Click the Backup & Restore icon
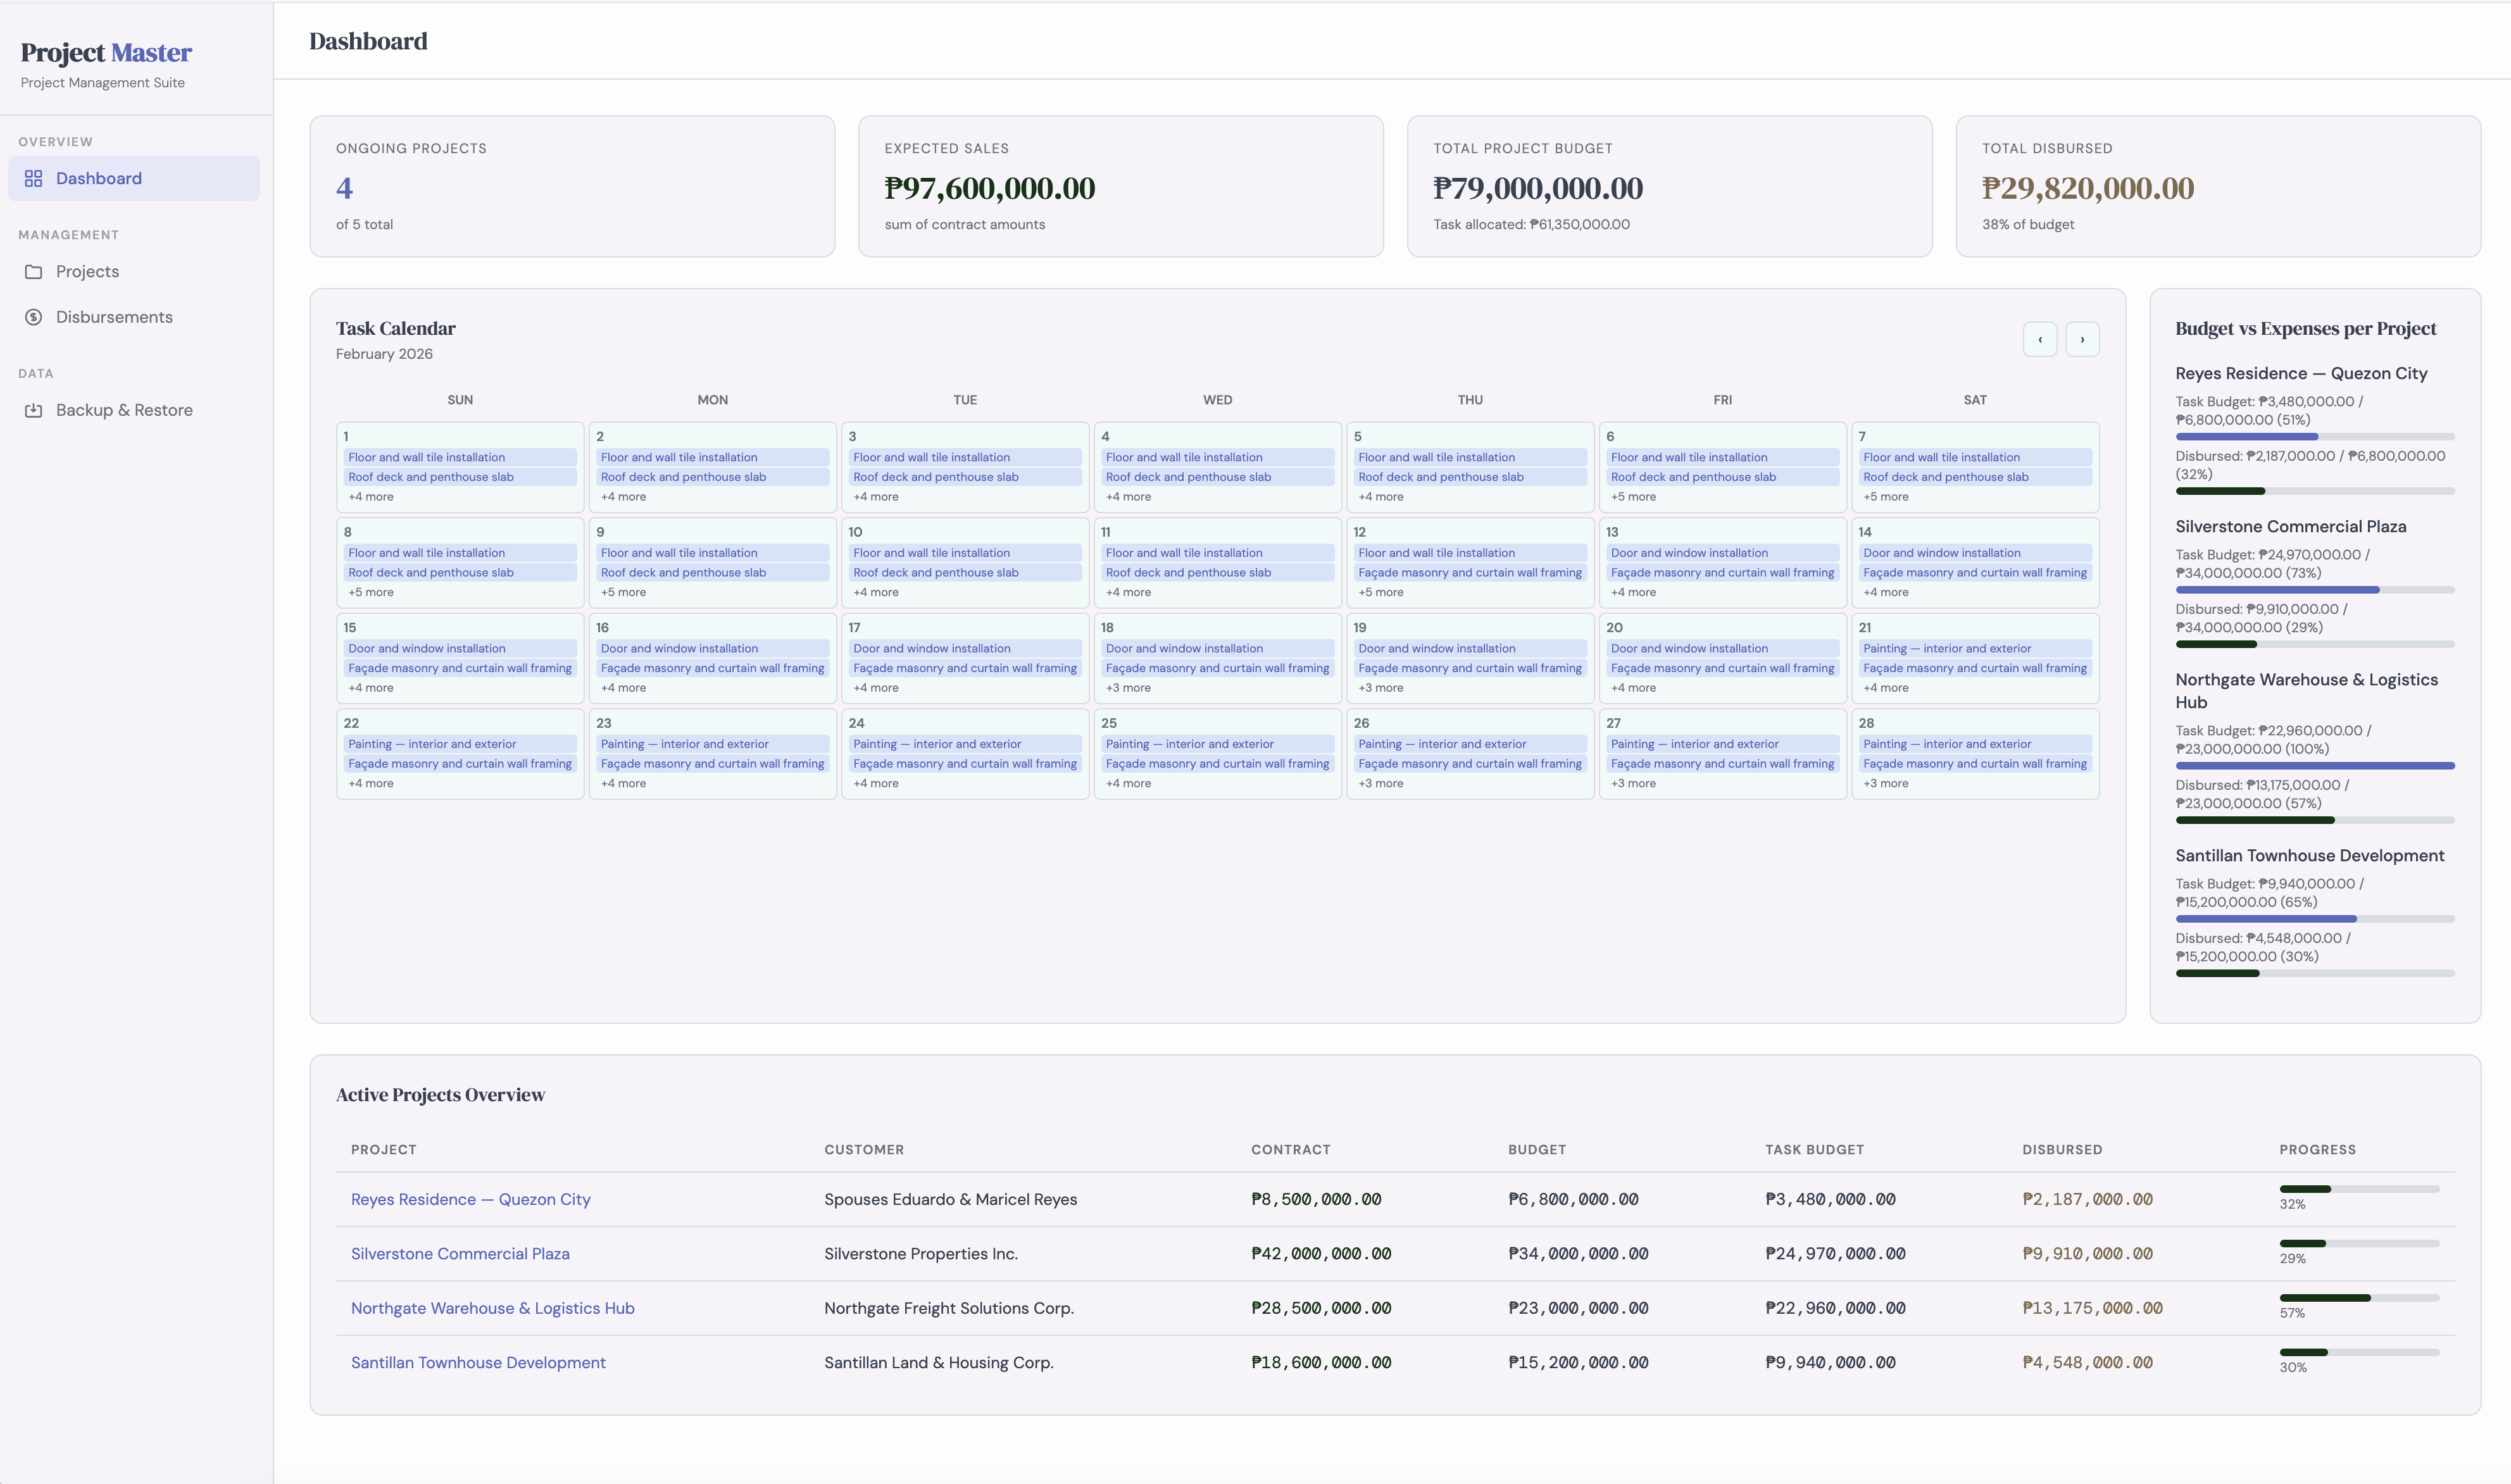This screenshot has width=2511, height=1484. (34, 410)
